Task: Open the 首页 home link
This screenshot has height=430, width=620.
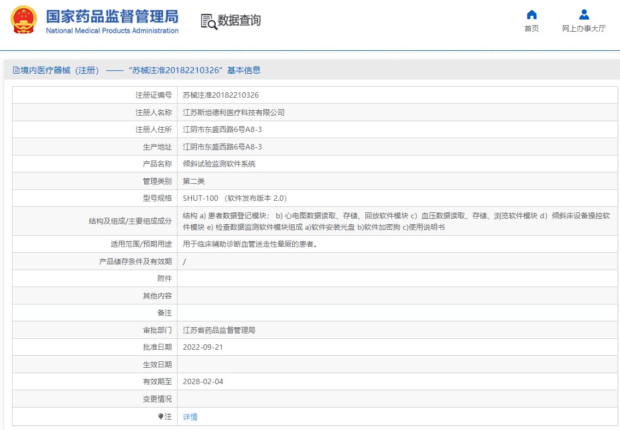Action: click(x=532, y=28)
